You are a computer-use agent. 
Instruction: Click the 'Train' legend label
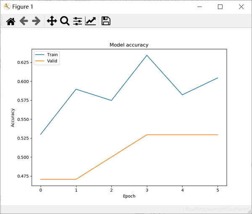52,55
